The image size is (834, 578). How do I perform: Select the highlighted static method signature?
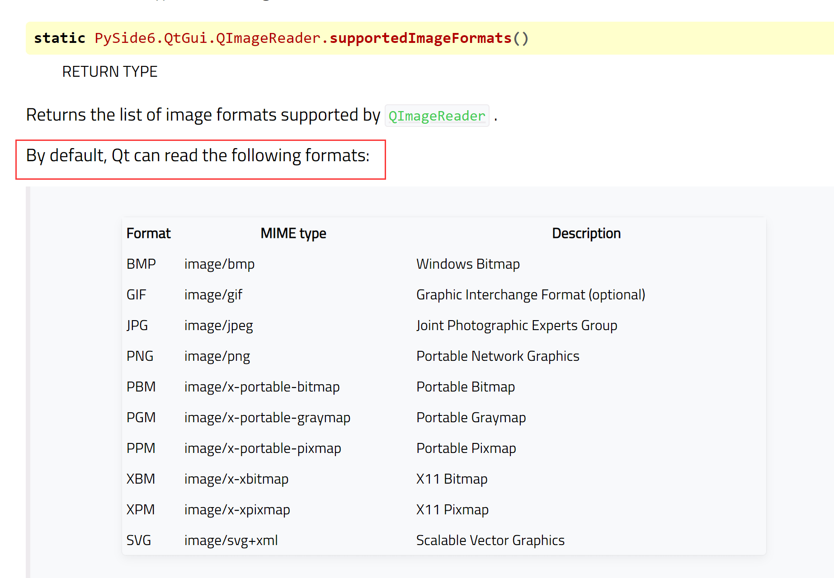(280, 38)
